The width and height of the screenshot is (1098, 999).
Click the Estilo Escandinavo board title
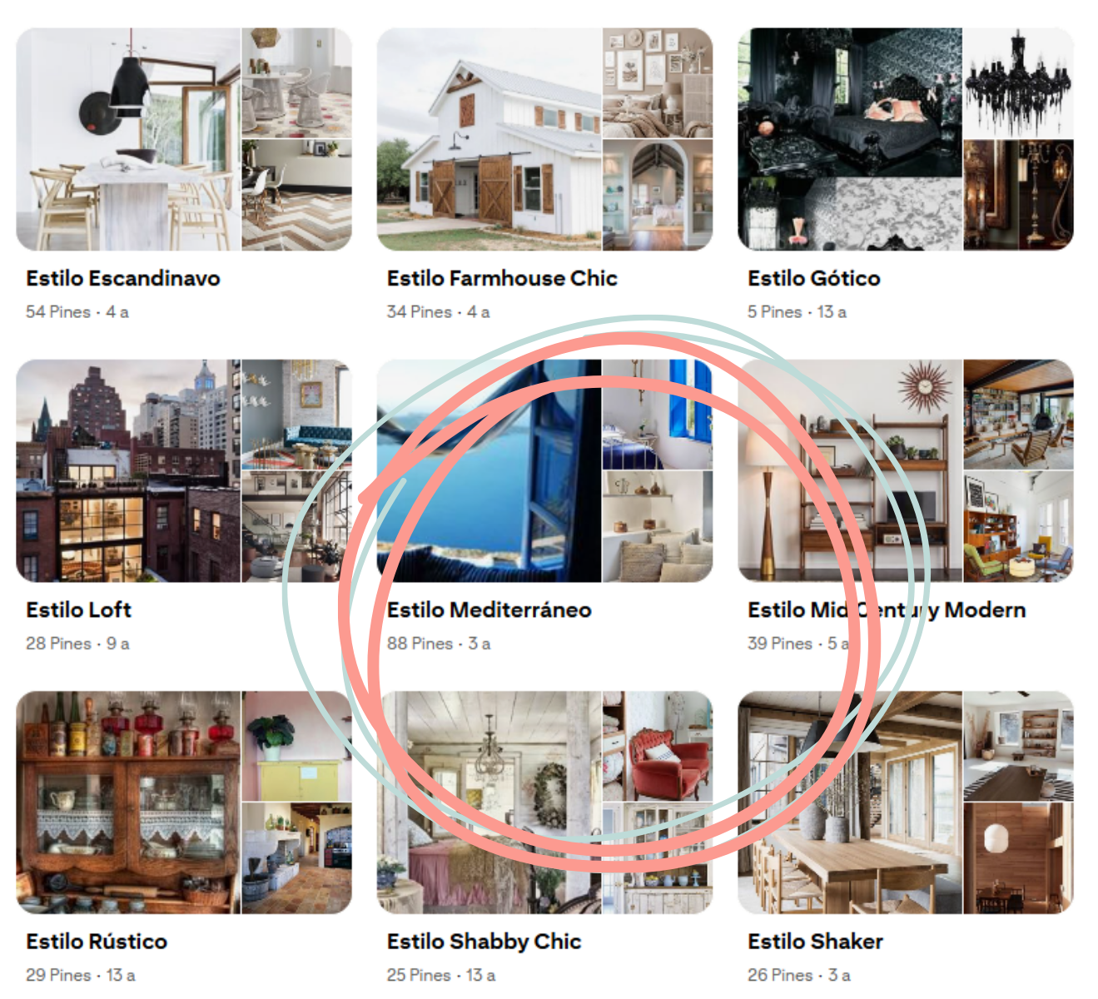click(x=123, y=278)
